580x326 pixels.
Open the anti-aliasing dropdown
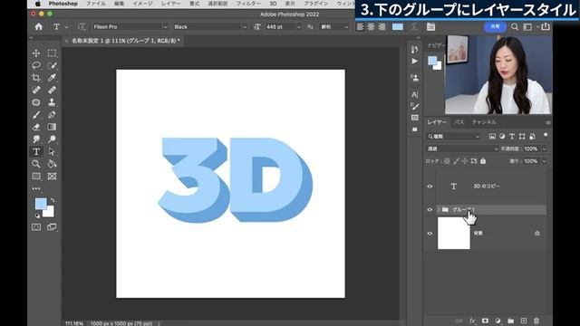[x=334, y=26]
